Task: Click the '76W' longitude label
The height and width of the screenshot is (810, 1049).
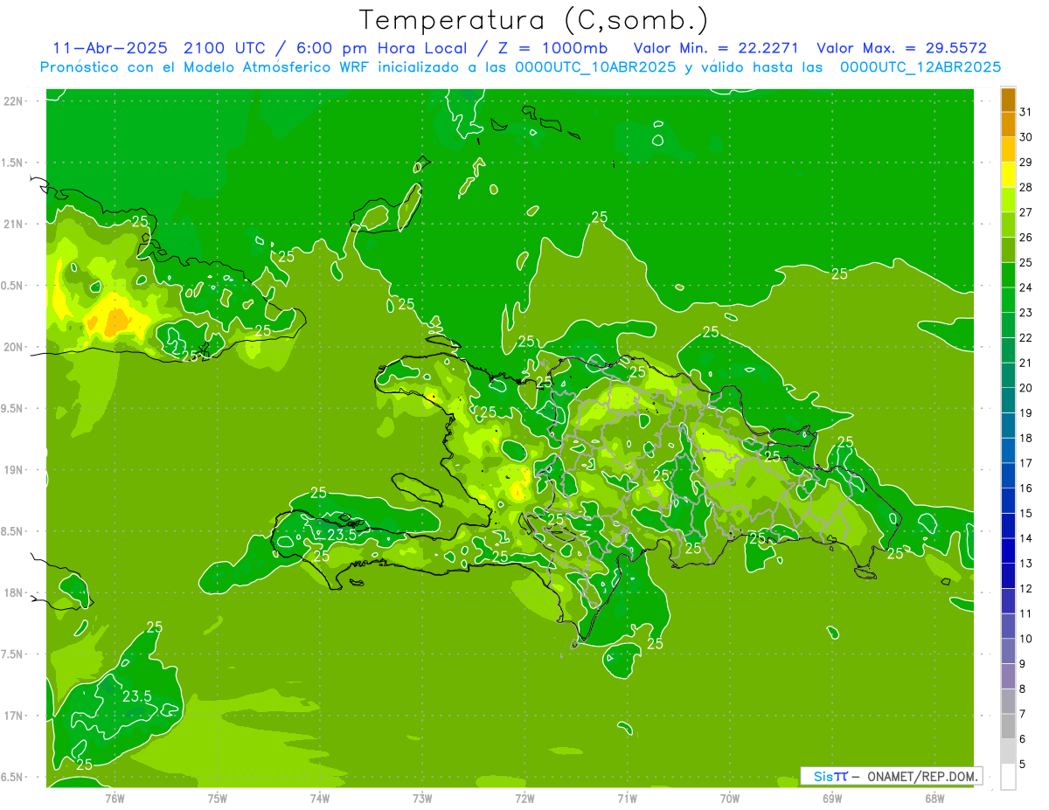Action: click(x=115, y=798)
